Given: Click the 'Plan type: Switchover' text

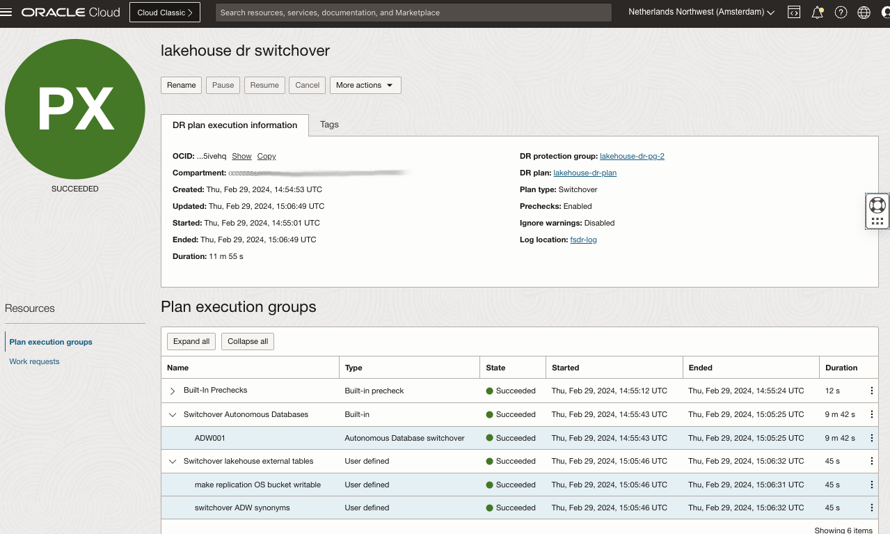Looking at the screenshot, I should [559, 189].
